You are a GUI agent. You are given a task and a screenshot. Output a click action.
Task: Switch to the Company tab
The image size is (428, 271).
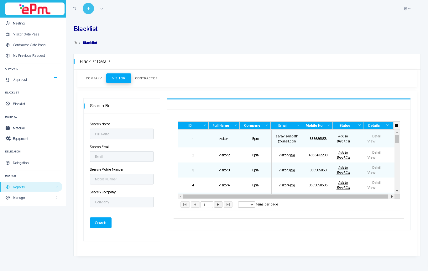pos(94,78)
